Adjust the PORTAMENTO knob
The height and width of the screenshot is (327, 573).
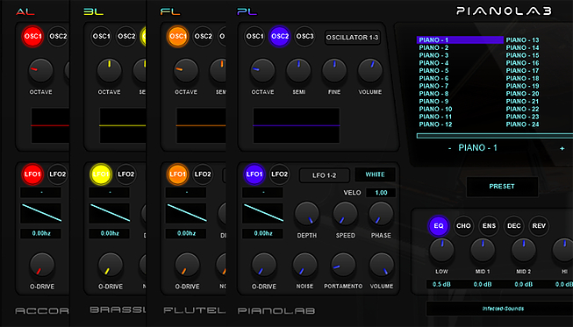pyautogui.click(x=343, y=266)
